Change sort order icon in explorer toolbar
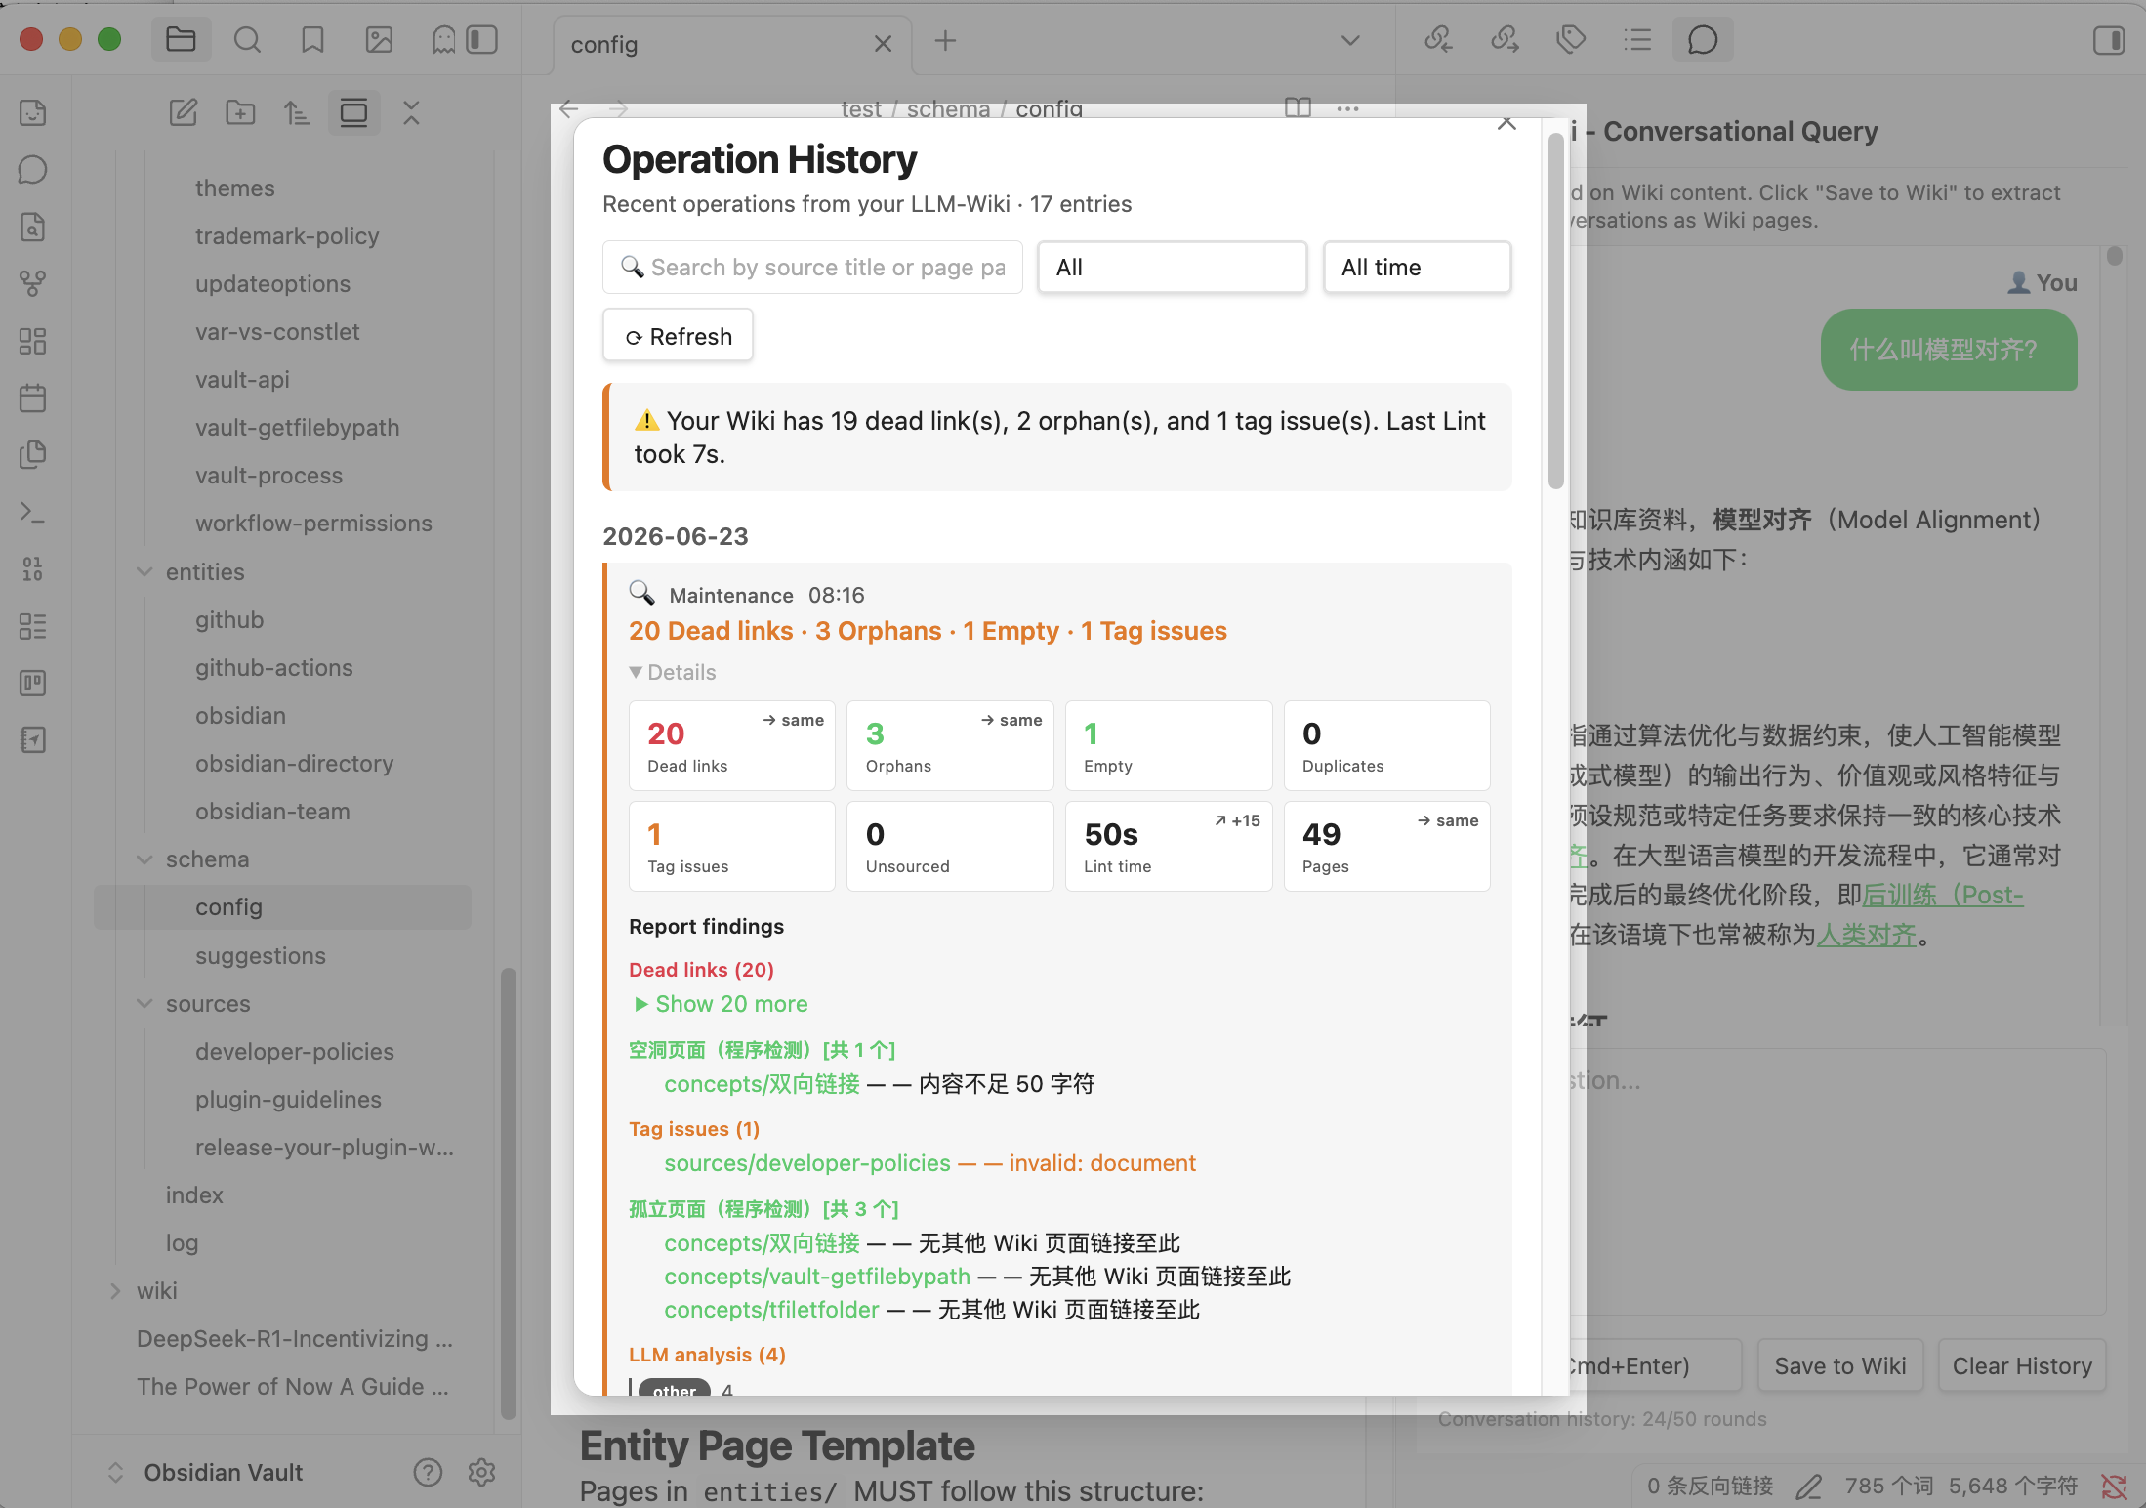The width and height of the screenshot is (2146, 1508). pos(297,113)
